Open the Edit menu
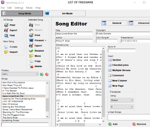 click(x=10, y=8)
